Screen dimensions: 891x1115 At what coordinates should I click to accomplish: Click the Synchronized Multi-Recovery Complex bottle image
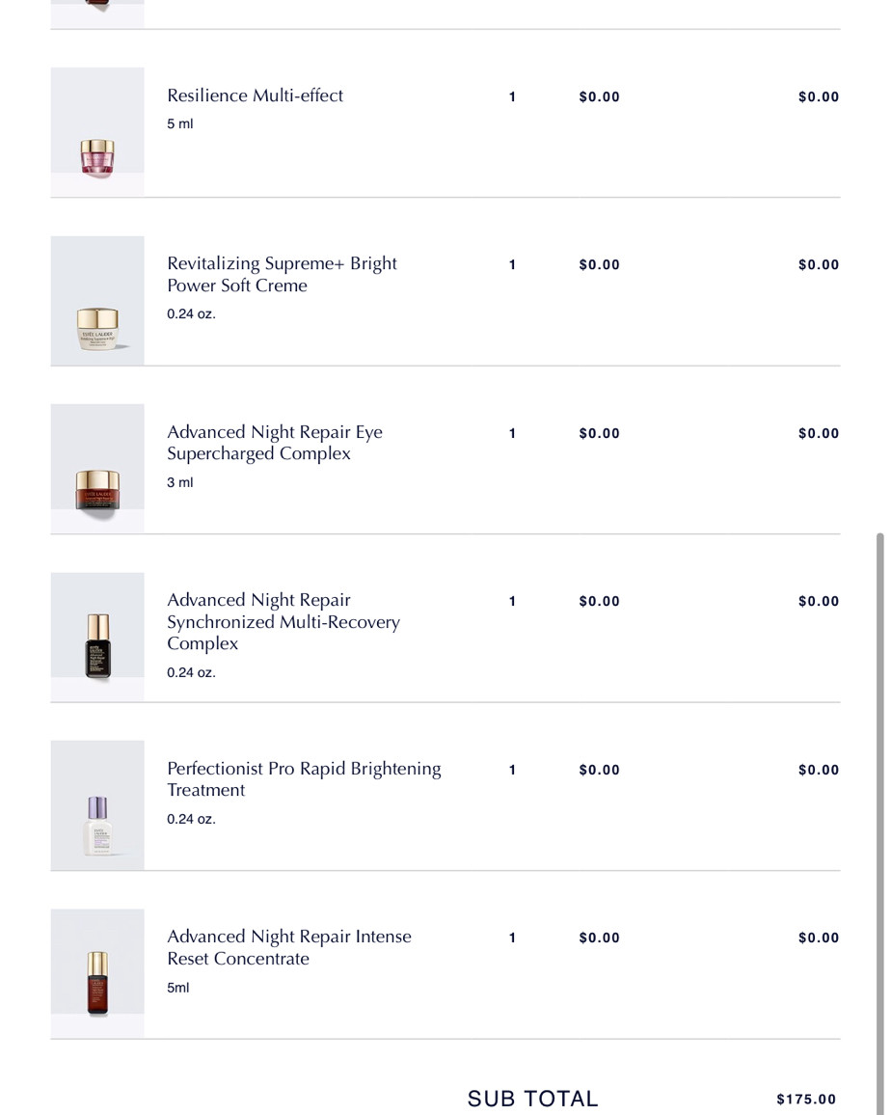click(97, 638)
